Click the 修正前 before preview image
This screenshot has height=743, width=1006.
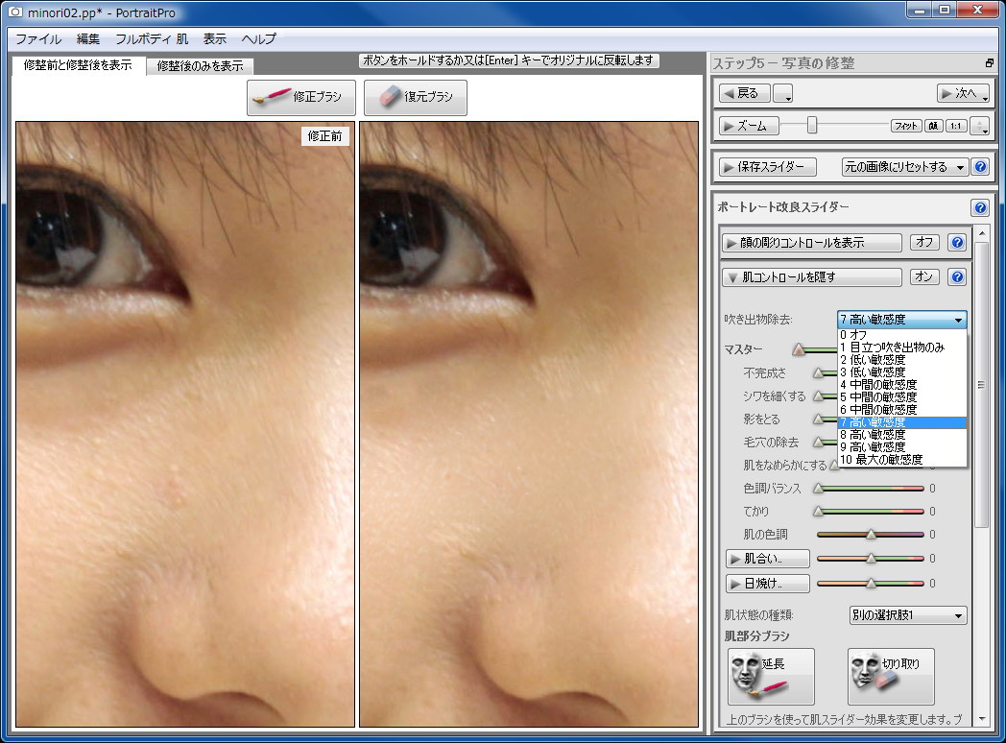click(x=185, y=424)
